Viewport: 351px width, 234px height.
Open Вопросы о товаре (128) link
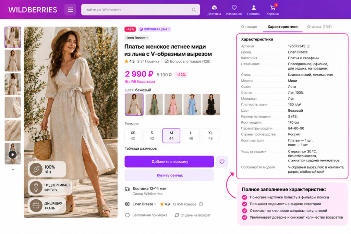[x=190, y=62]
